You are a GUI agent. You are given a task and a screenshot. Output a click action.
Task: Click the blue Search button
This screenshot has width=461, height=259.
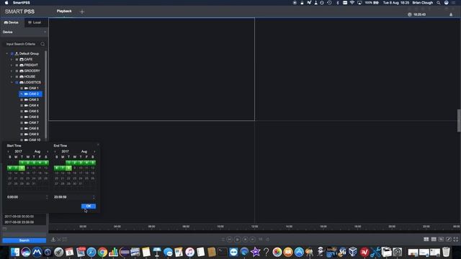click(x=24, y=240)
